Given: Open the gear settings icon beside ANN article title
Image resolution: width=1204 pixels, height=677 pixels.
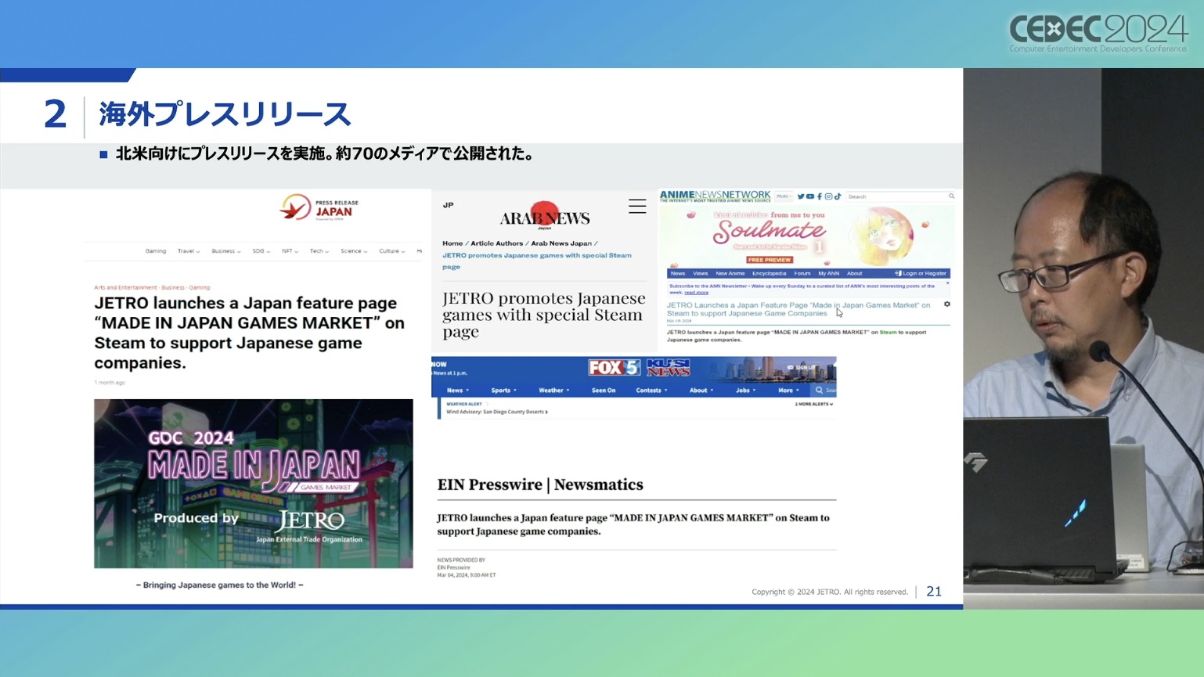Looking at the screenshot, I should 947,304.
